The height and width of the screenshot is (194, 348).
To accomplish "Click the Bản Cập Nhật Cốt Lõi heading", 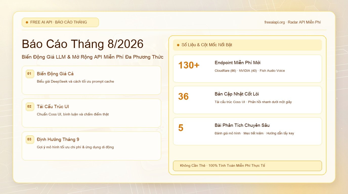I will tap(237, 94).
